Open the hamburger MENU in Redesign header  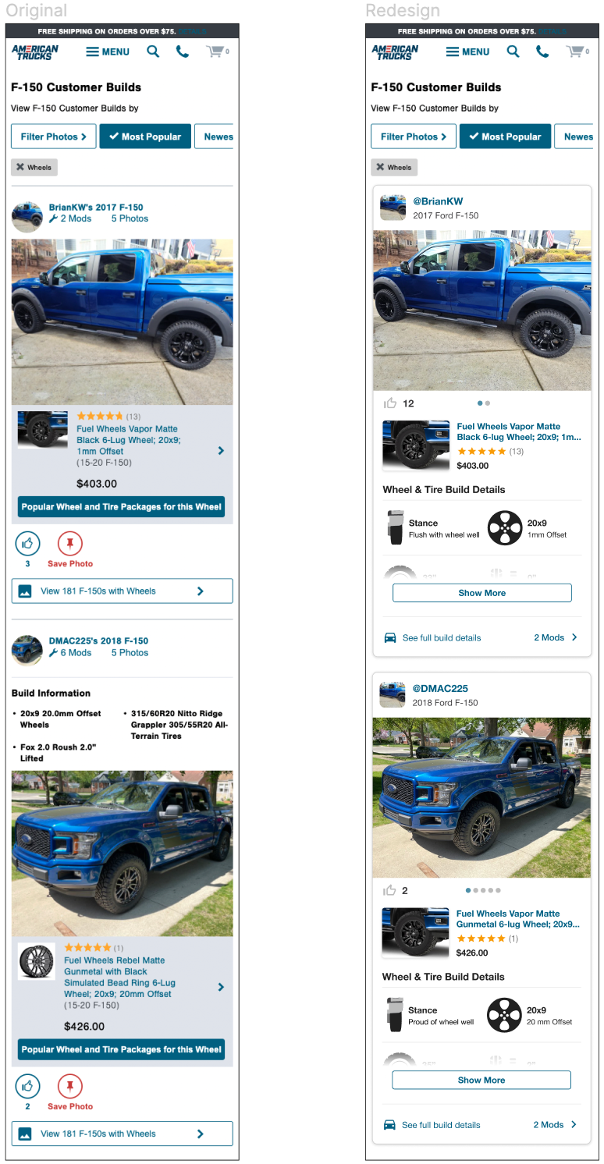pos(467,51)
